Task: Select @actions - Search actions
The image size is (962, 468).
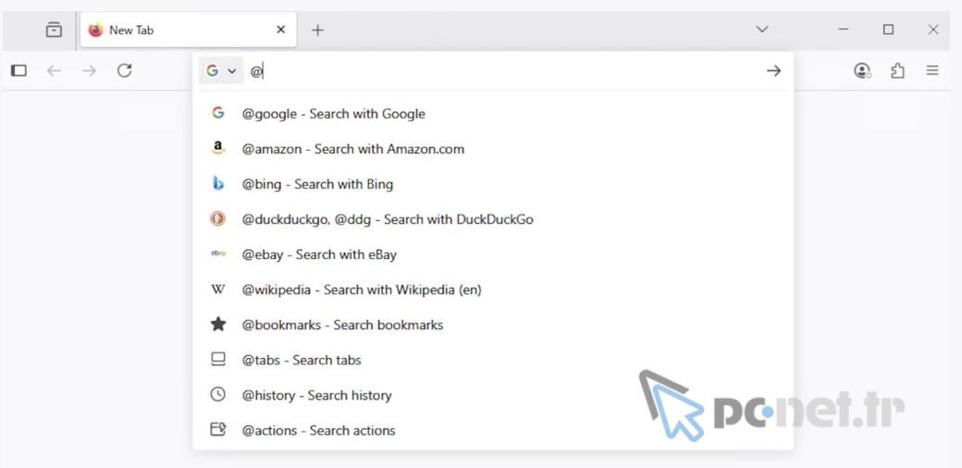Action: click(493, 430)
